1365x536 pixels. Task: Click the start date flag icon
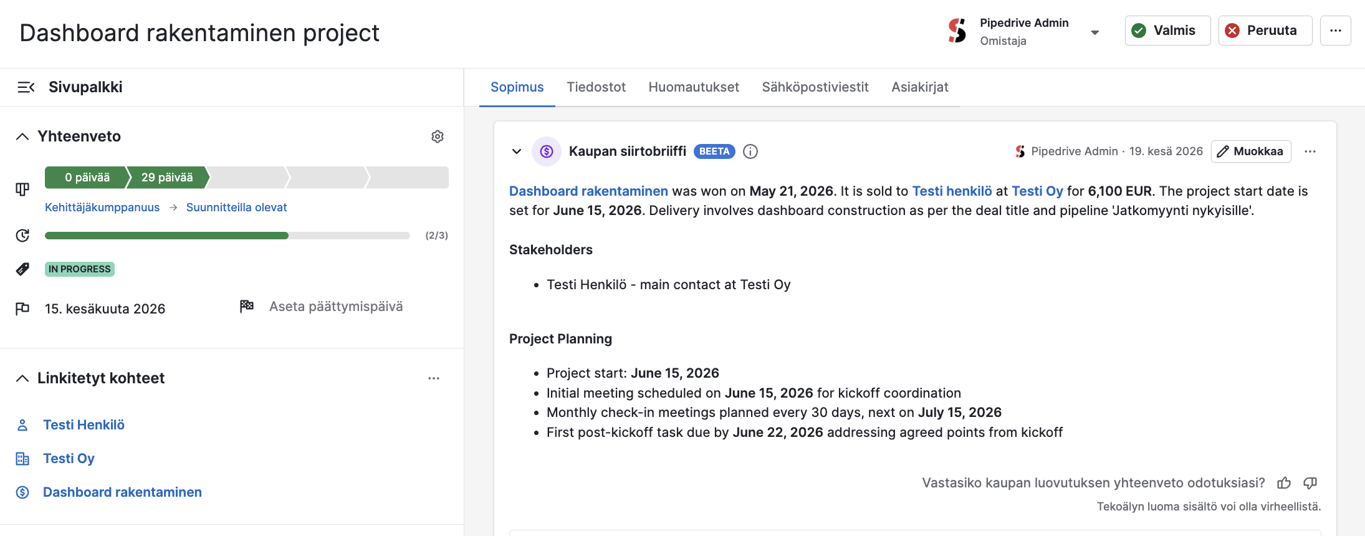click(x=22, y=309)
